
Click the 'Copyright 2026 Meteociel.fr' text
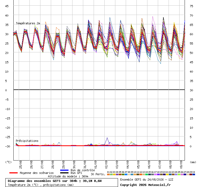click(x=145, y=185)
